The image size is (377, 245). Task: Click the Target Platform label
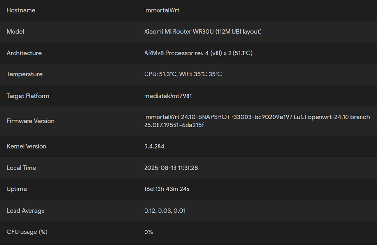click(x=28, y=96)
